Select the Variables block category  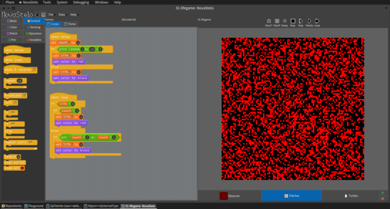[x=34, y=39]
